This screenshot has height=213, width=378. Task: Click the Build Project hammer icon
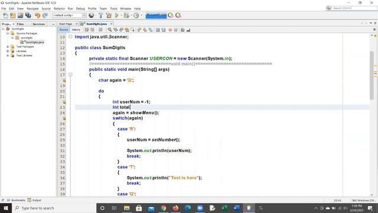(101, 15)
